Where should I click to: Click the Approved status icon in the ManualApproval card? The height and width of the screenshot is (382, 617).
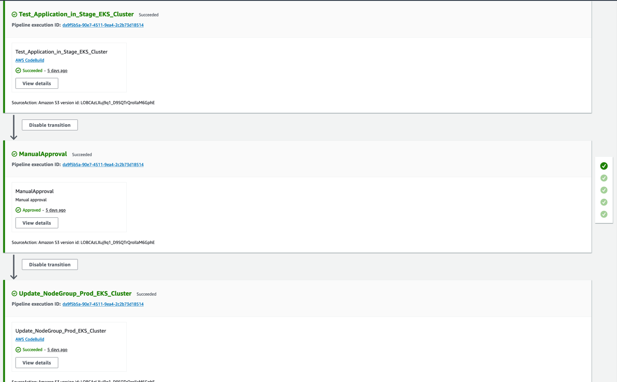point(18,210)
